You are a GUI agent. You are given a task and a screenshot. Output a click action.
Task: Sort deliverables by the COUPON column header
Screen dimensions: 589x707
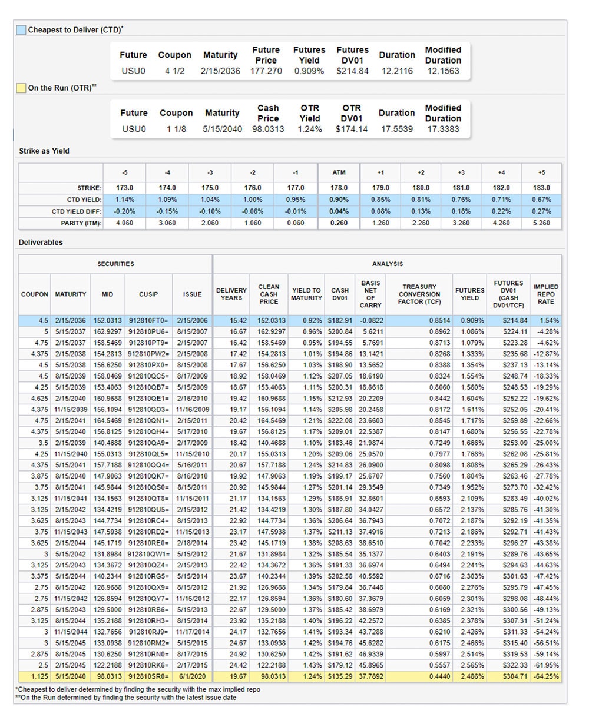coord(35,294)
